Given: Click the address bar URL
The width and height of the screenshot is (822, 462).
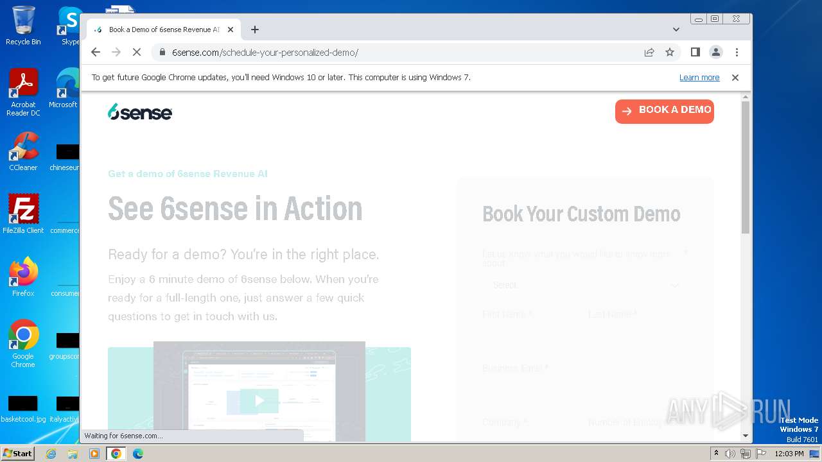Looking at the screenshot, I should (265, 53).
